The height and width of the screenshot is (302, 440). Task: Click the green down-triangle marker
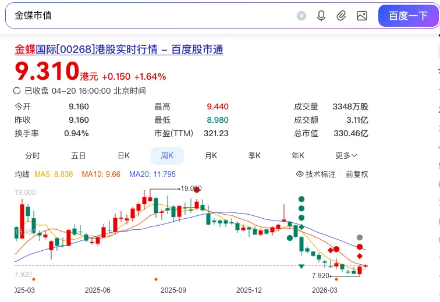pyautogui.click(x=301, y=267)
